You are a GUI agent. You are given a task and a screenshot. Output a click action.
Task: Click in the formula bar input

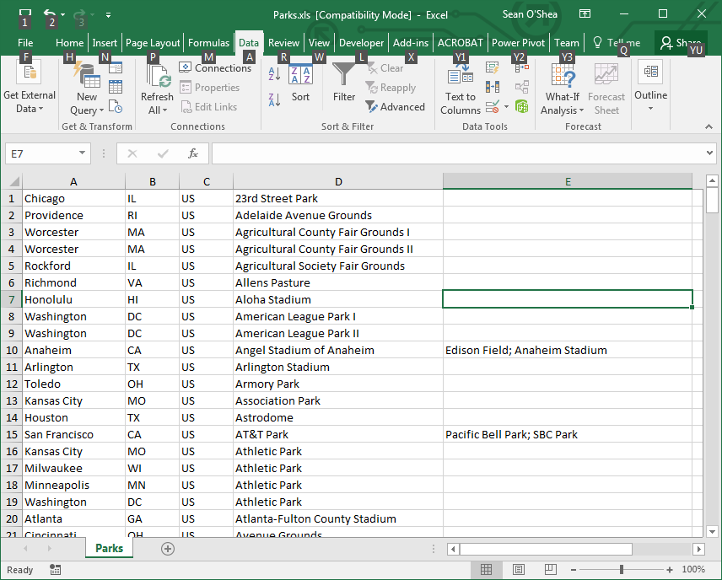(x=458, y=153)
